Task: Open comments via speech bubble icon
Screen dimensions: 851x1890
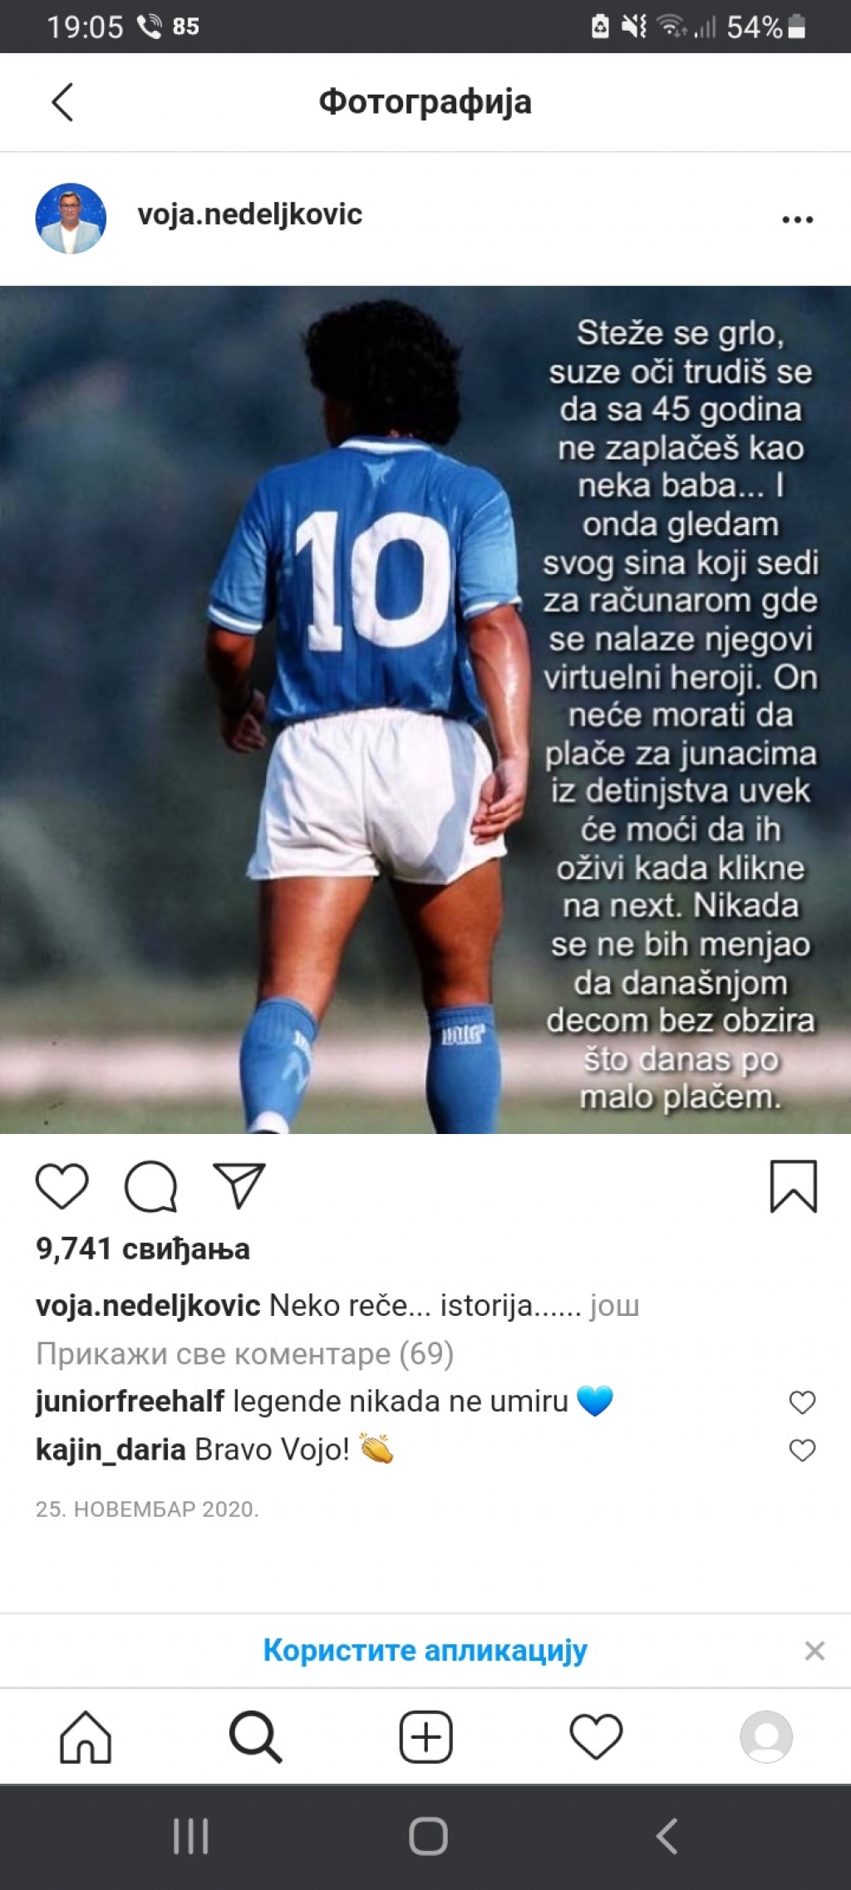Action: (150, 1186)
